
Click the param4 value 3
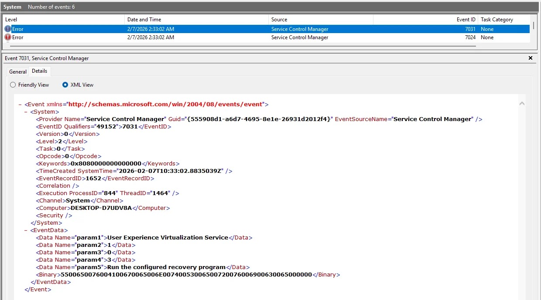pyautogui.click(x=109, y=260)
